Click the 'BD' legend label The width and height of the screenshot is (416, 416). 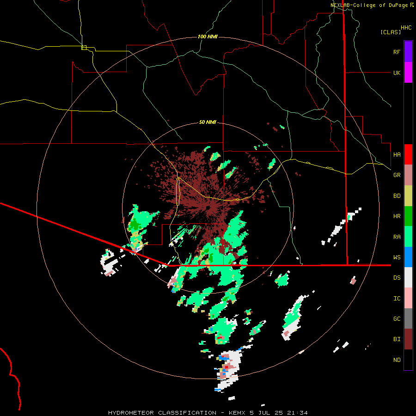pos(397,196)
